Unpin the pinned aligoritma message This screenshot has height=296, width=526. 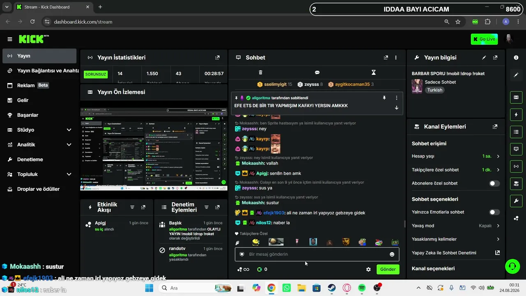pyautogui.click(x=384, y=98)
